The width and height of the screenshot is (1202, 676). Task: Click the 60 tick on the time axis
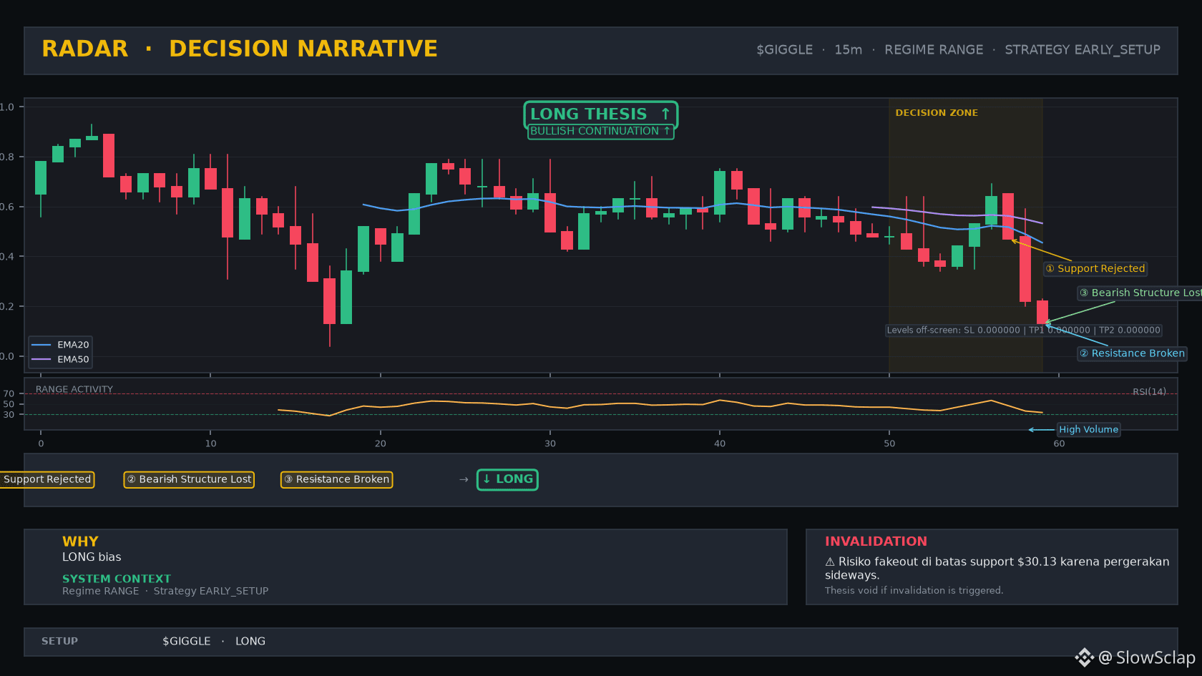tap(1059, 444)
